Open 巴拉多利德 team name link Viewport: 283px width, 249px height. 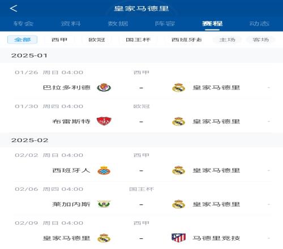coord(67,88)
